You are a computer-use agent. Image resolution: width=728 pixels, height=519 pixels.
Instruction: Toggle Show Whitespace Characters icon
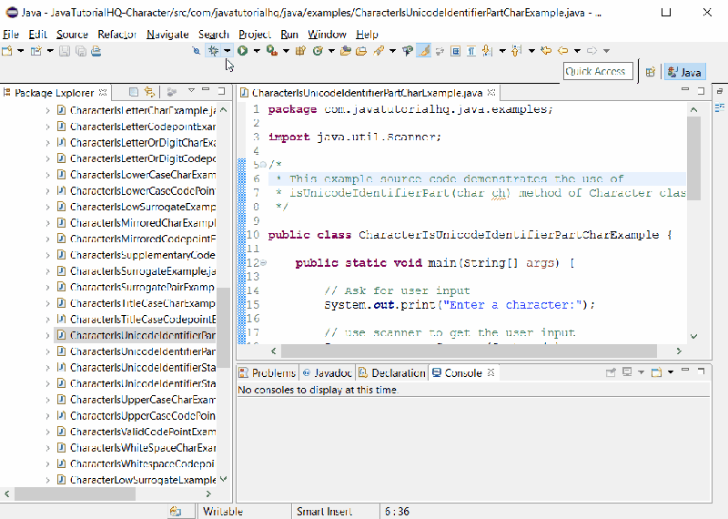pyautogui.click(x=471, y=51)
